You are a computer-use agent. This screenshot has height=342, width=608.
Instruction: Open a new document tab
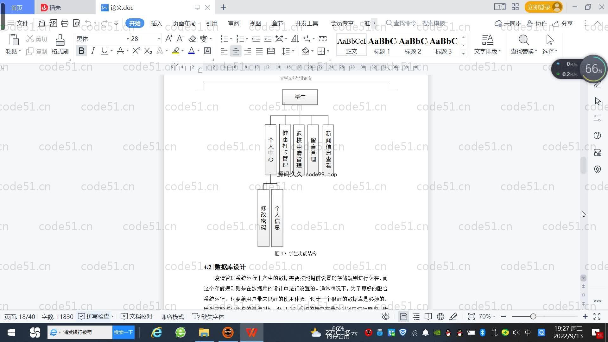(x=223, y=7)
